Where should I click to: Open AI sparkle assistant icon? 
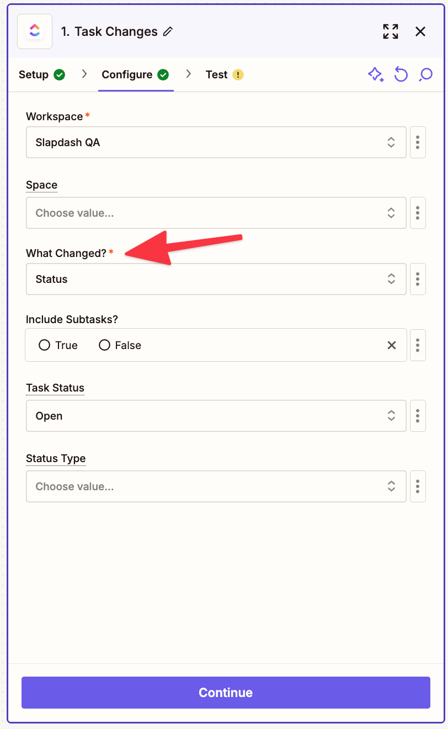[x=376, y=74]
